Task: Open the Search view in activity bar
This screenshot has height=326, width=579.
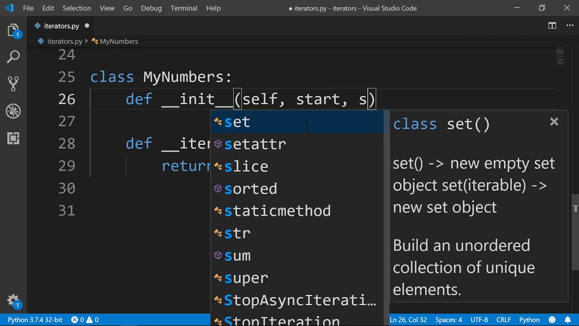Action: pyautogui.click(x=14, y=57)
